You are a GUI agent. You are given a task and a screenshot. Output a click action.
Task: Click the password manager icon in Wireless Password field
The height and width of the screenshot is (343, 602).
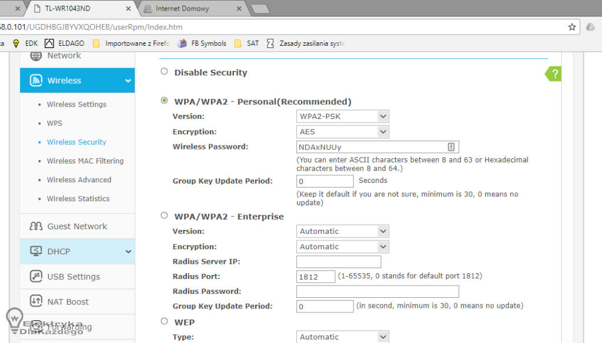451,147
